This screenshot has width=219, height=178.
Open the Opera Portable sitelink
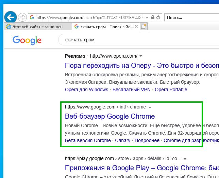coord(171,90)
